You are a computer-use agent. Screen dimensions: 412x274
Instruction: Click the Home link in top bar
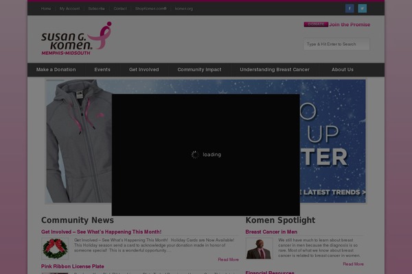pos(46,9)
